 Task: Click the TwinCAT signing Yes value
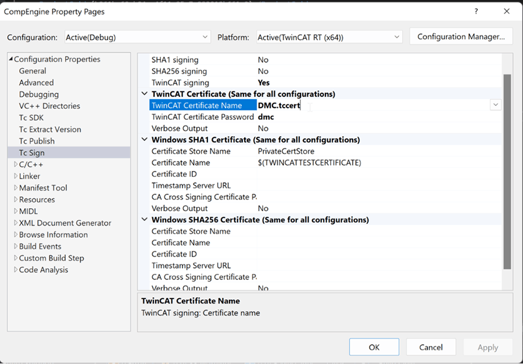click(x=263, y=83)
